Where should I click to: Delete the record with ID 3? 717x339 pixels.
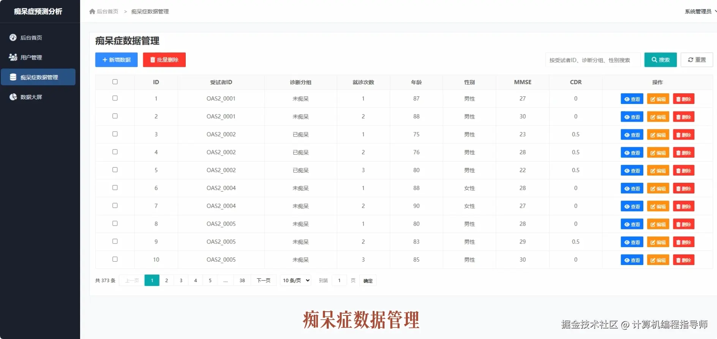684,135
